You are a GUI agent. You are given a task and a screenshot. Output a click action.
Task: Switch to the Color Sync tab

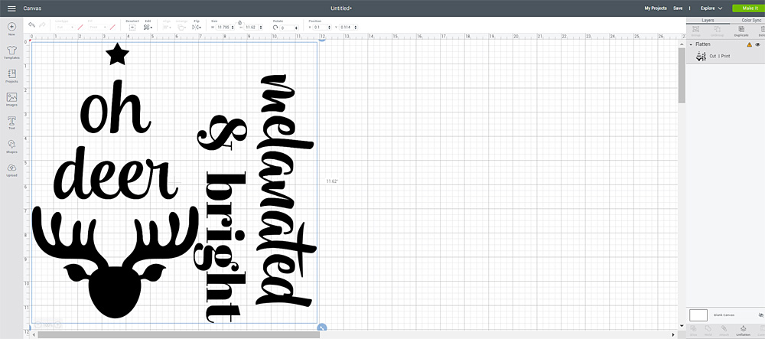pos(751,21)
